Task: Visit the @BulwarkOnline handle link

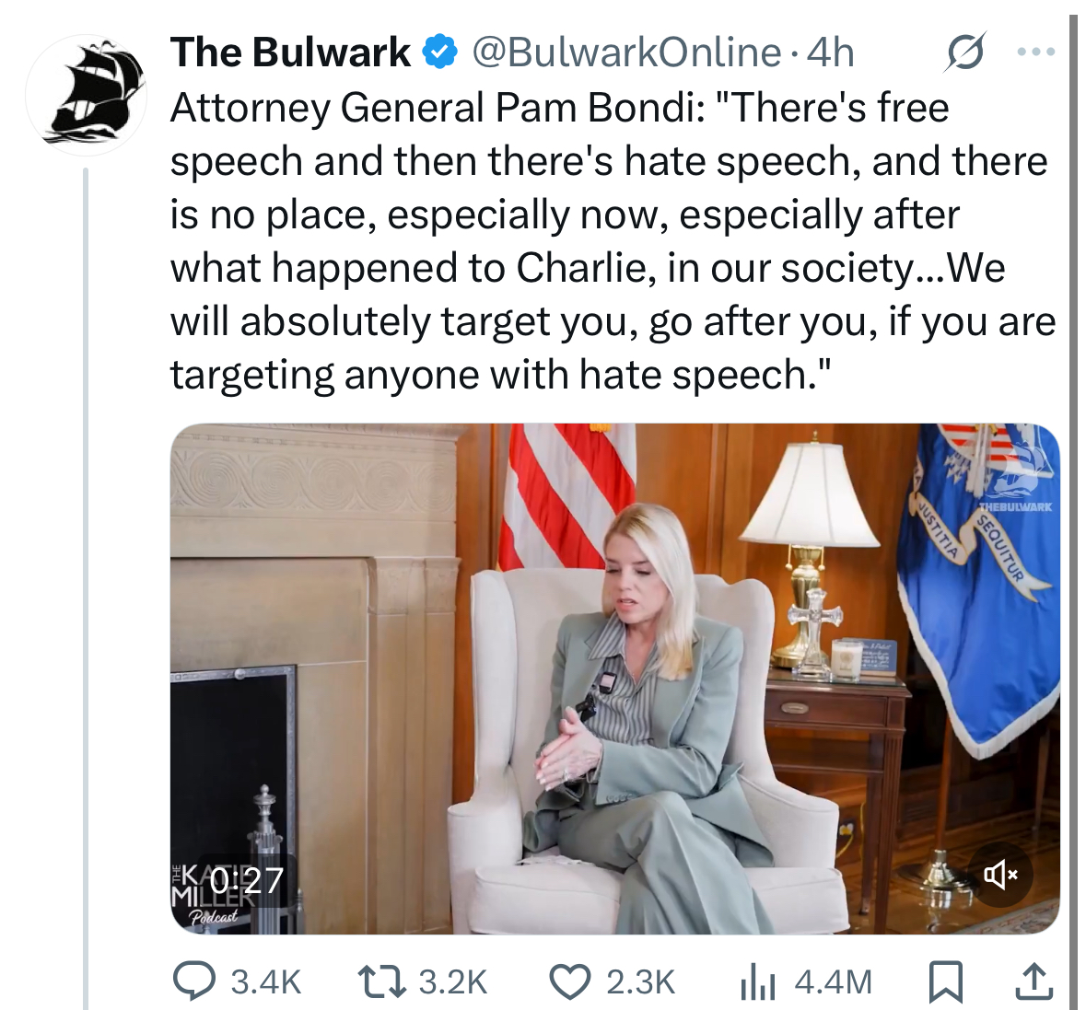Action: tap(626, 52)
